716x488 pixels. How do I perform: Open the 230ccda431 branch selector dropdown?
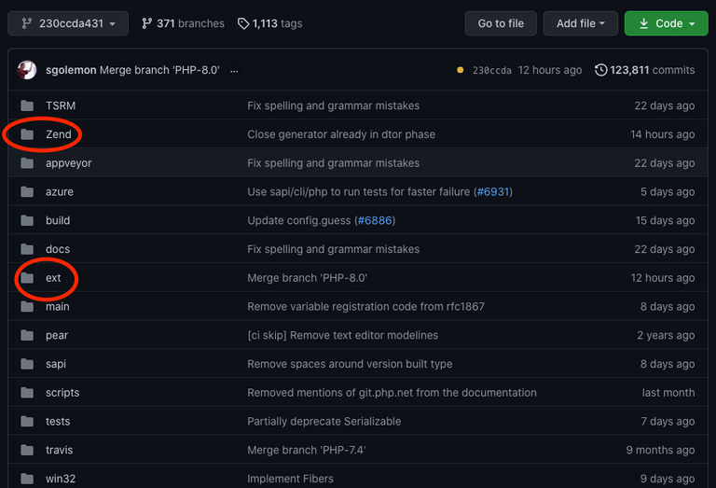[x=68, y=23]
